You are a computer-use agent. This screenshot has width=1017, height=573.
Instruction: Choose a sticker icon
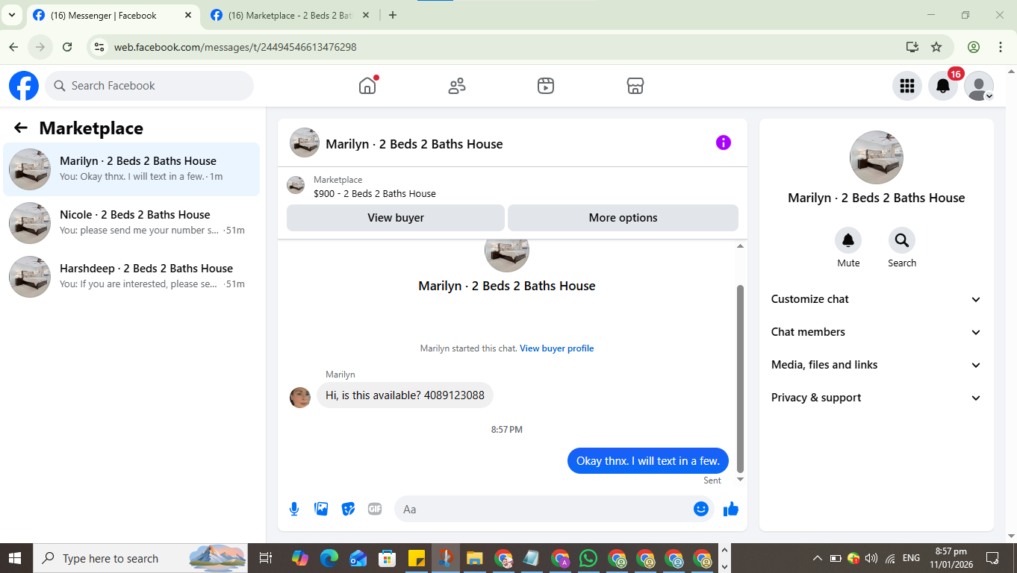(x=348, y=509)
